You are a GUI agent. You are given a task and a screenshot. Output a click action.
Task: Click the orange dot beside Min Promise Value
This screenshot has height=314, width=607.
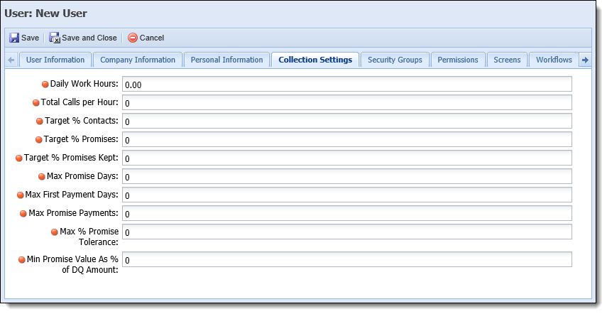(x=22, y=260)
